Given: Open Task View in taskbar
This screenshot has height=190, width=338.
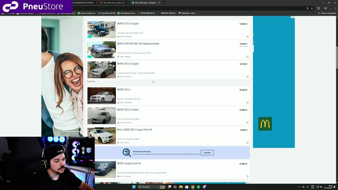Looking at the screenshot, I should pos(169,187).
